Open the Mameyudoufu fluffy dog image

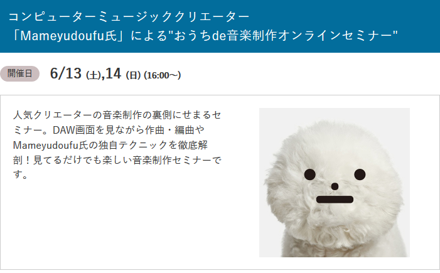334,183
